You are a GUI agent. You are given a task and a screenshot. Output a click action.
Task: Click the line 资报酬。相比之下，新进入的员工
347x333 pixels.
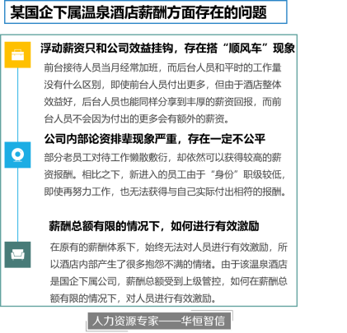pyautogui.click(x=165, y=174)
